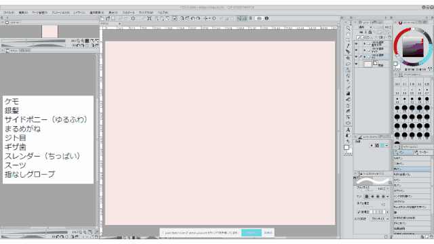
Task: Click the Scale/Rotate transform toolbar icon
Action: pyautogui.click(x=149, y=18)
